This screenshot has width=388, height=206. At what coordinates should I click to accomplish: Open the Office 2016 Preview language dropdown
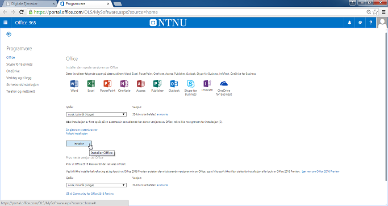click(x=96, y=185)
